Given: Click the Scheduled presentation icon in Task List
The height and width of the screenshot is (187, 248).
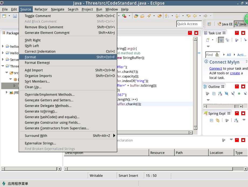Looking at the screenshot, I should pyautogui.click(x=228, y=40).
